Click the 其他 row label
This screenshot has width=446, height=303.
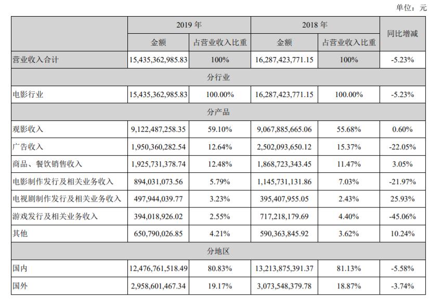click(x=20, y=233)
